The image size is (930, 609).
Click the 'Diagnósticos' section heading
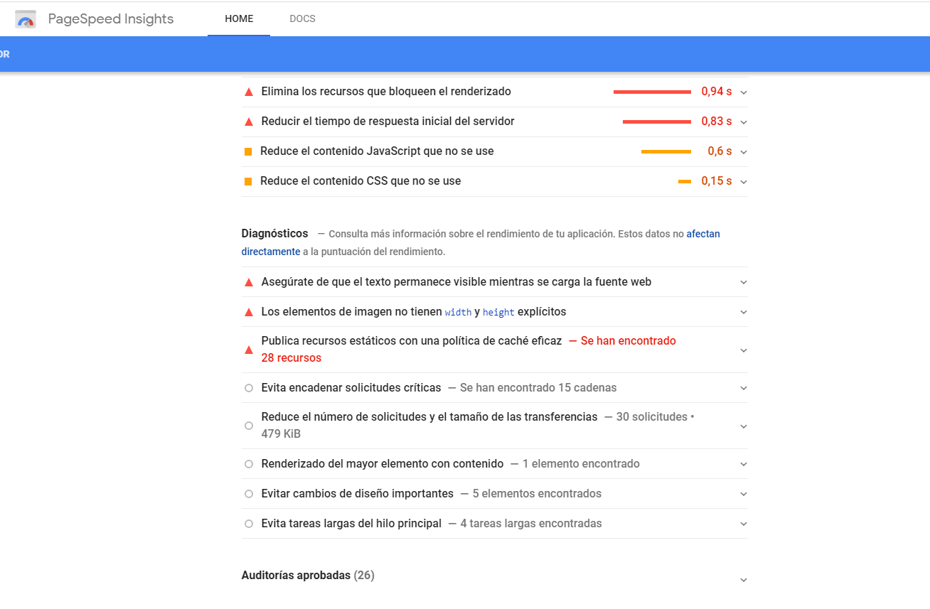(275, 233)
